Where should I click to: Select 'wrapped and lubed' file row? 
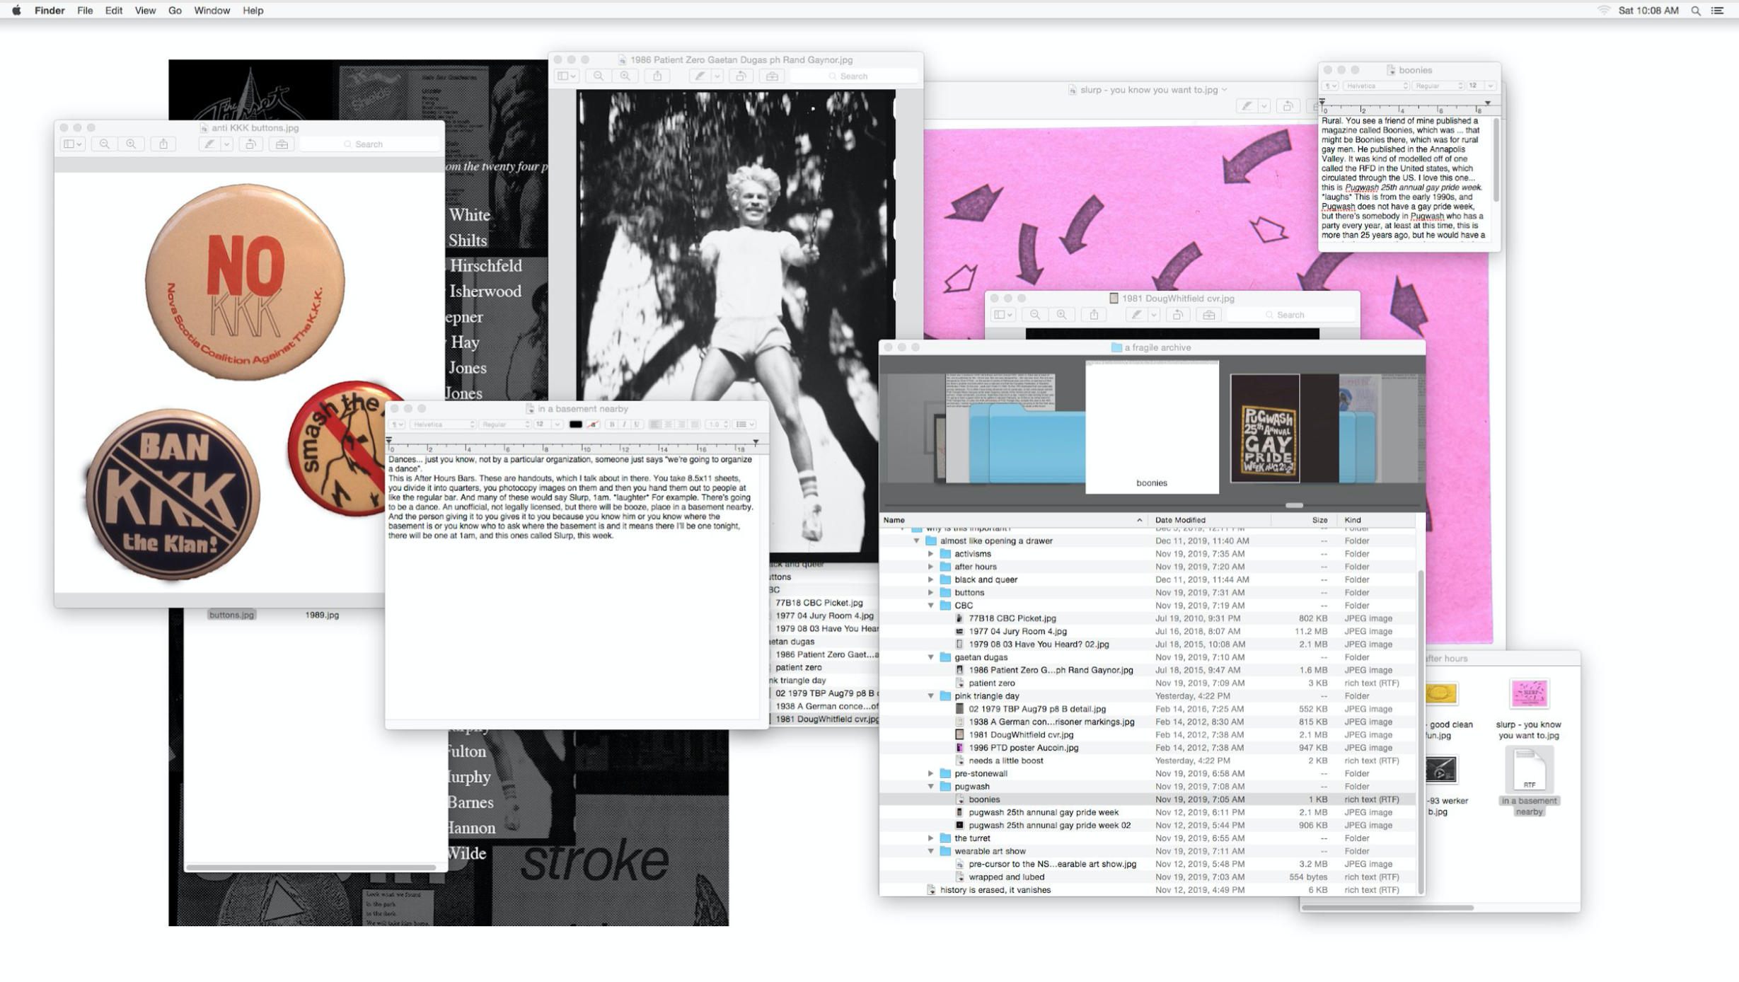[1148, 877]
